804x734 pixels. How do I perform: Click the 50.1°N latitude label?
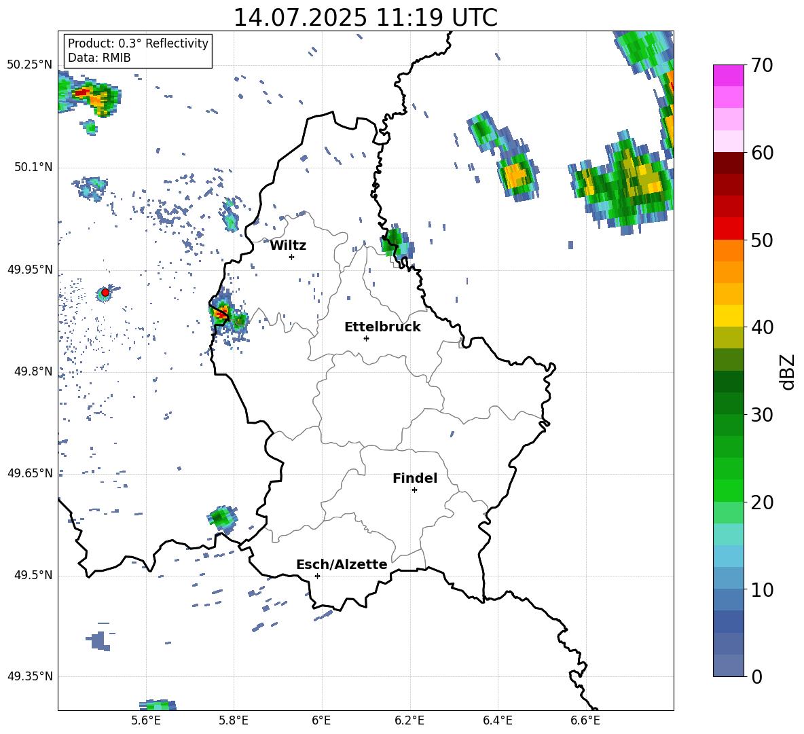point(33,168)
